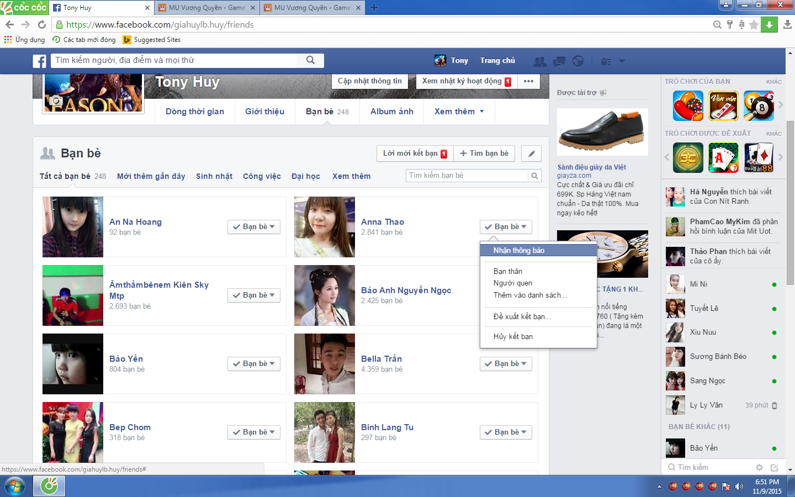Bookmark page using the address bar star

[754, 25]
